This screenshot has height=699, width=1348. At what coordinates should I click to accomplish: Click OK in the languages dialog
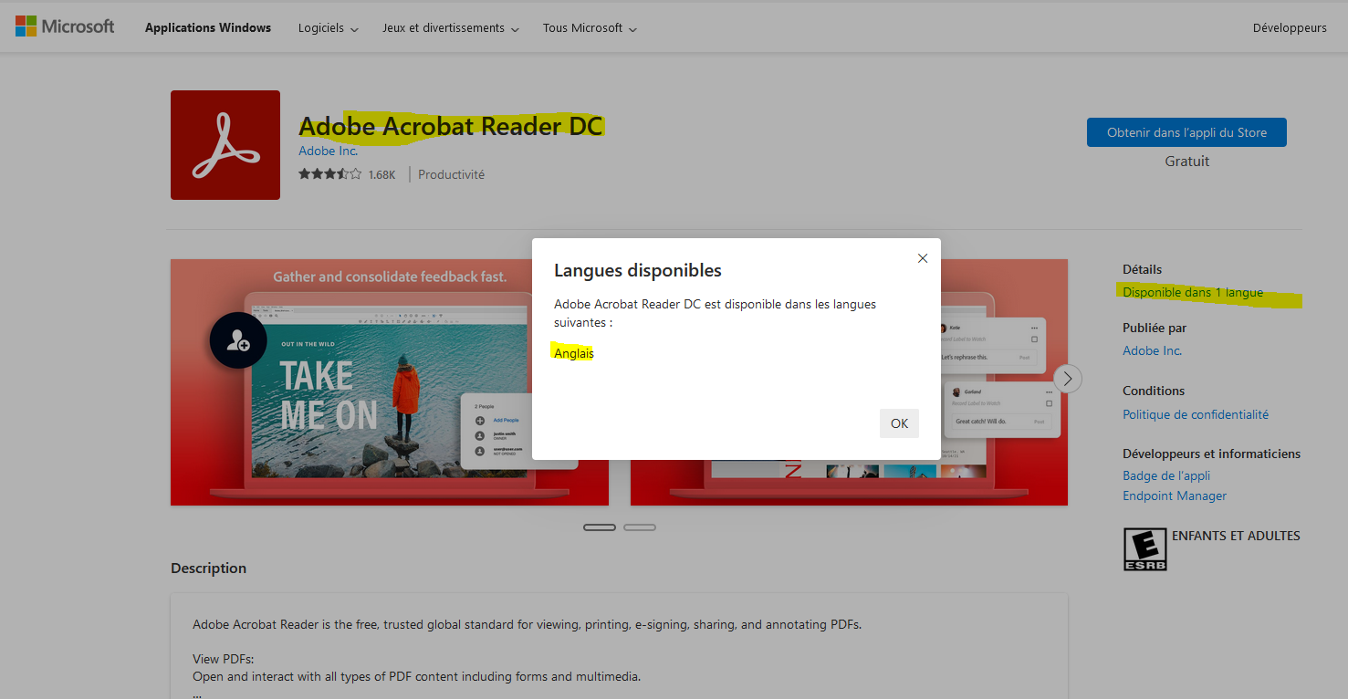(899, 423)
